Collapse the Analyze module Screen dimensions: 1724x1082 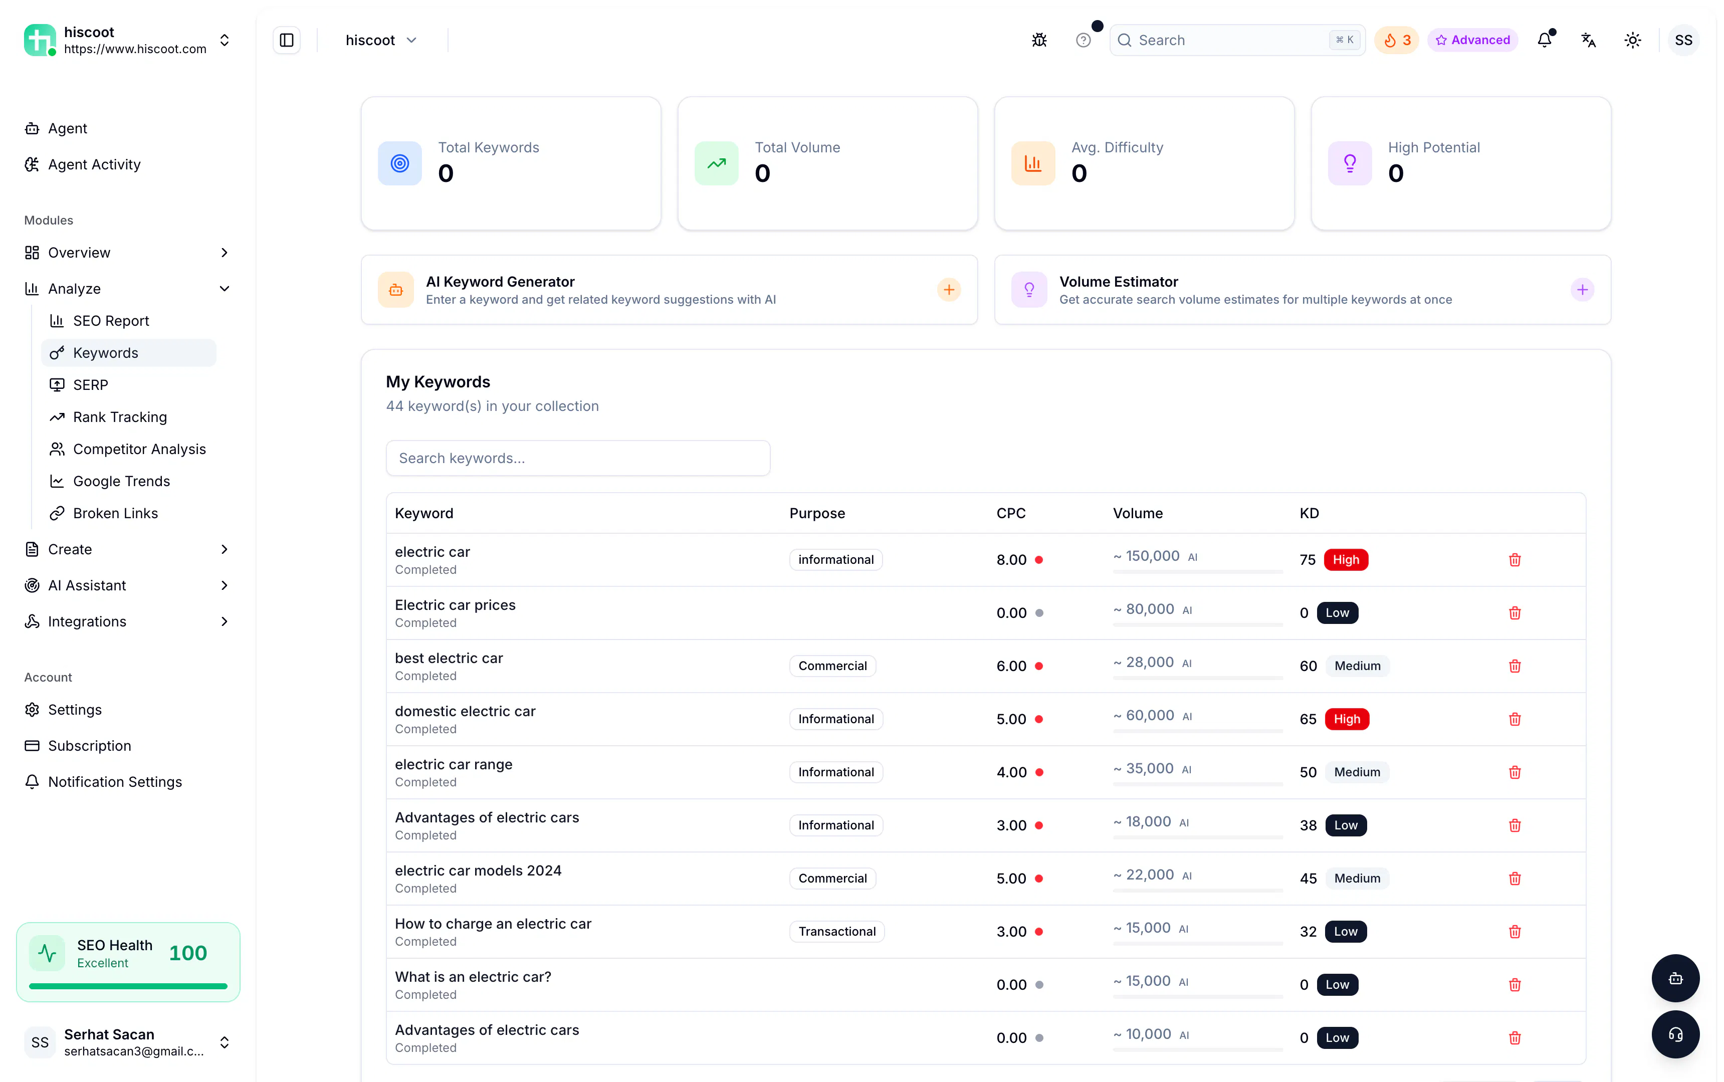coord(128,288)
